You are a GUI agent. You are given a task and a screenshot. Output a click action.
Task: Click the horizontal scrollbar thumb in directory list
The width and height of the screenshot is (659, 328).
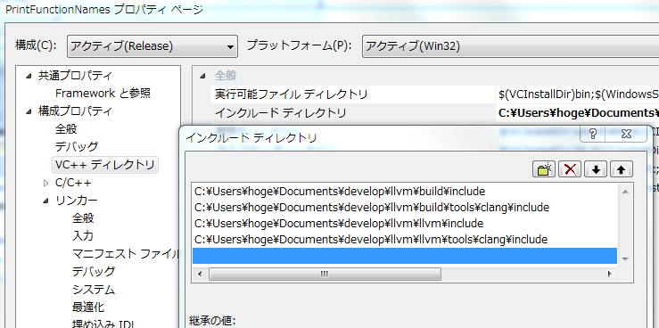(325, 274)
